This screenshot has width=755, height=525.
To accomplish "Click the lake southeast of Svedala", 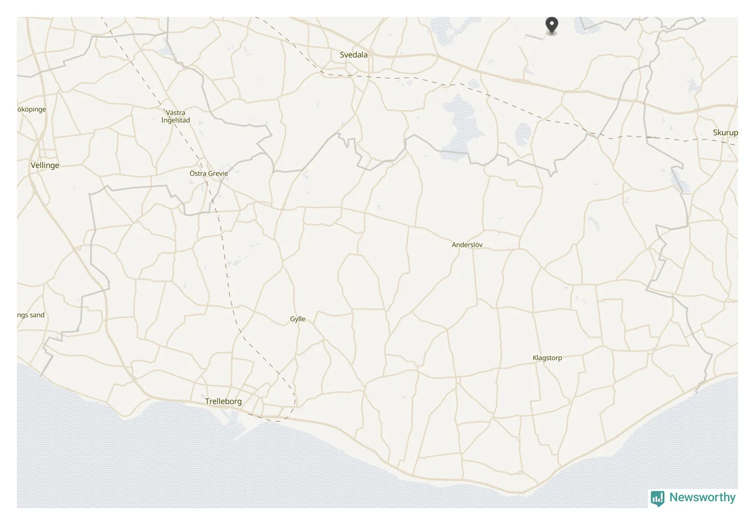I will (463, 125).
